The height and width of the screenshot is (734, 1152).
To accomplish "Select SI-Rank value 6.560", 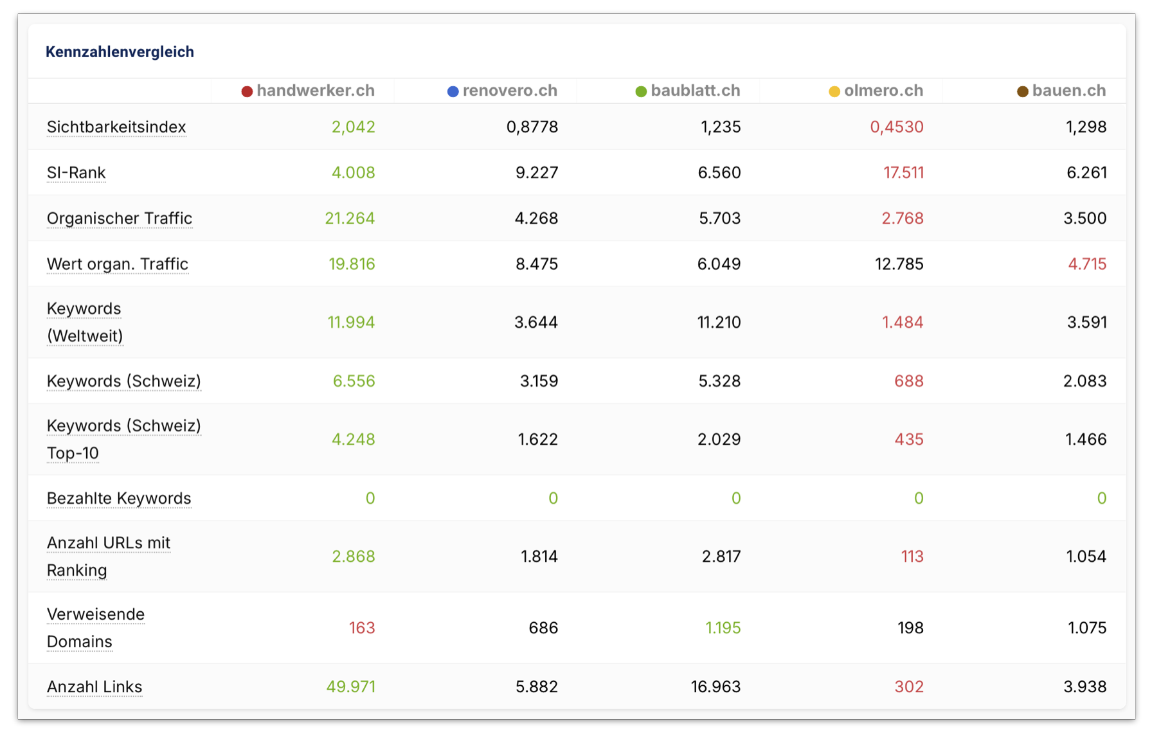I will pos(719,173).
